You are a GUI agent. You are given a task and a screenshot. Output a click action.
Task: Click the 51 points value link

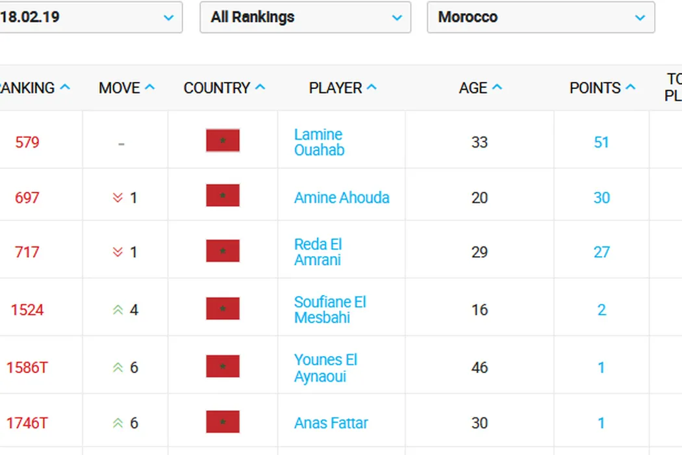(601, 142)
